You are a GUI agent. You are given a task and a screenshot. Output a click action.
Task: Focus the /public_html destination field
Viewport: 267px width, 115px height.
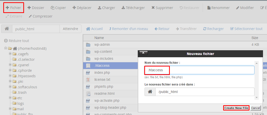pos(205,92)
